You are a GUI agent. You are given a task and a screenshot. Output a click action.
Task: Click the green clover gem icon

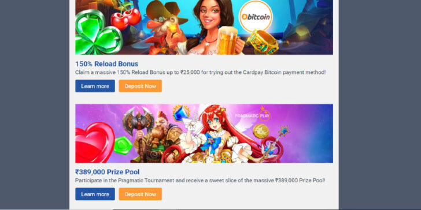(x=98, y=33)
